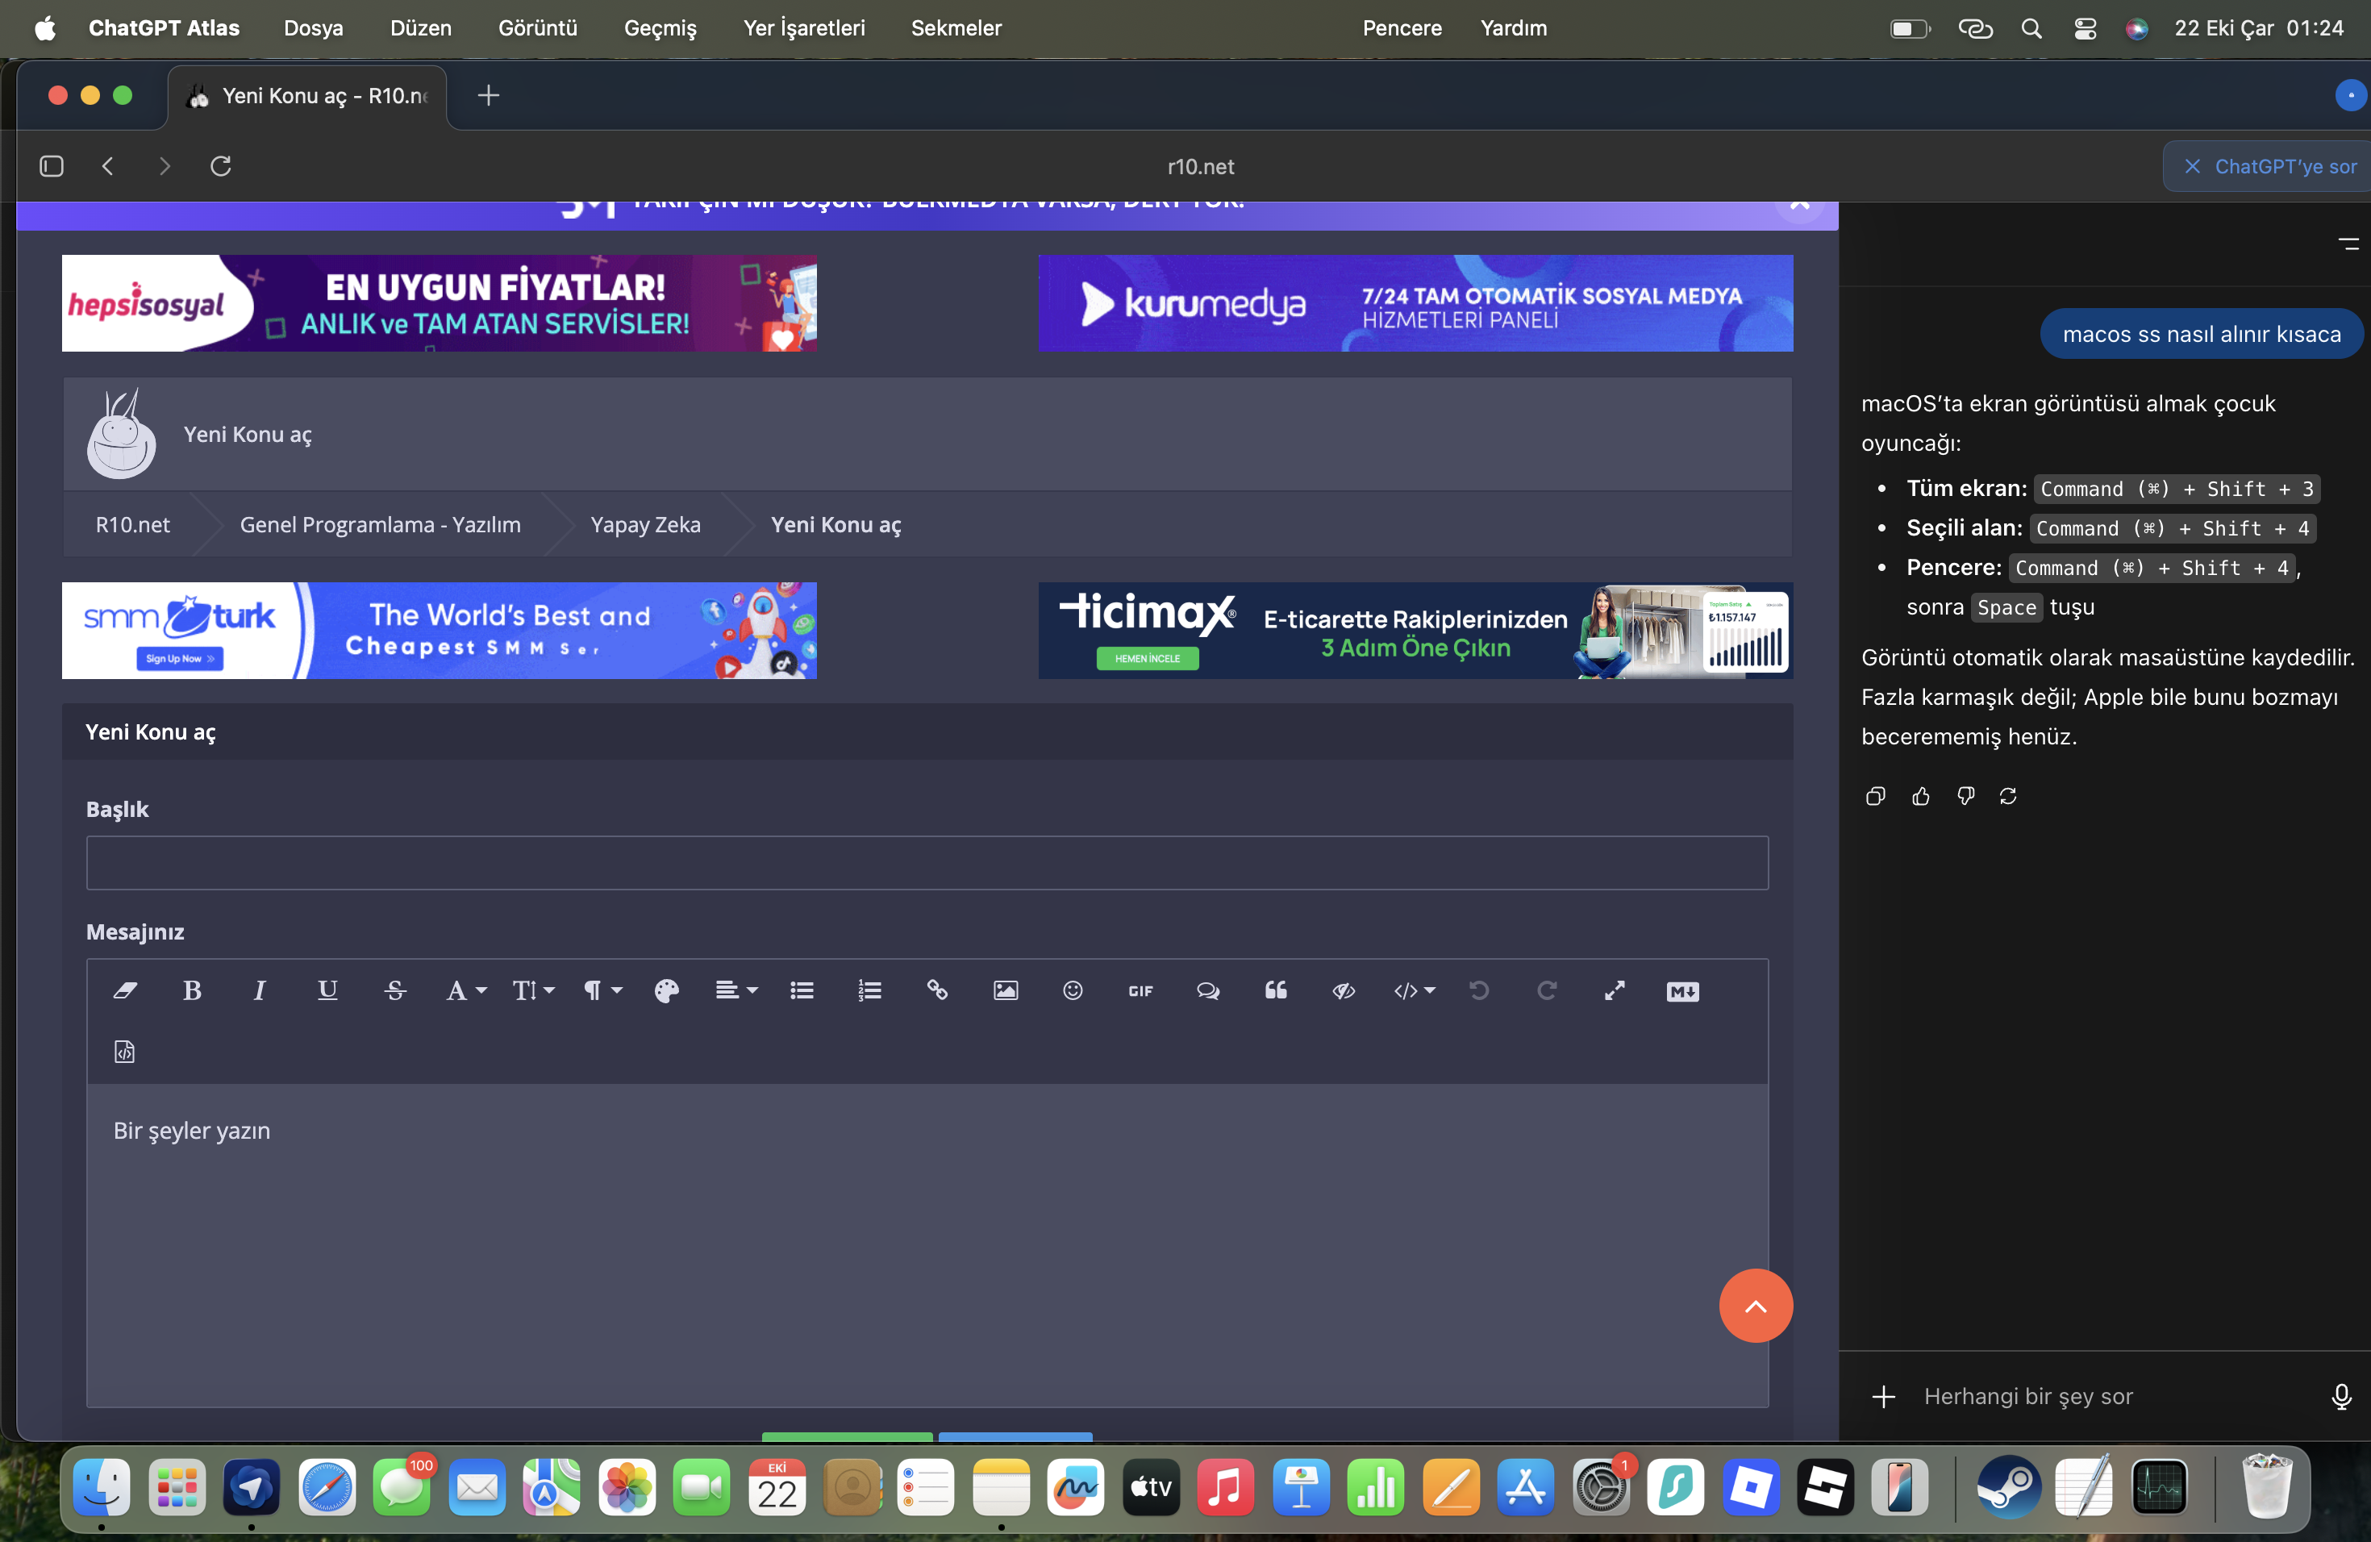Open the Yer İşaretleri menu

tap(804, 28)
